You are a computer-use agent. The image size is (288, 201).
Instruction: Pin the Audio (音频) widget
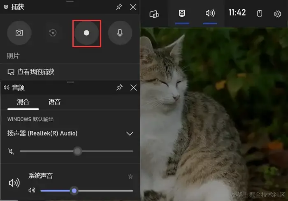pos(119,88)
